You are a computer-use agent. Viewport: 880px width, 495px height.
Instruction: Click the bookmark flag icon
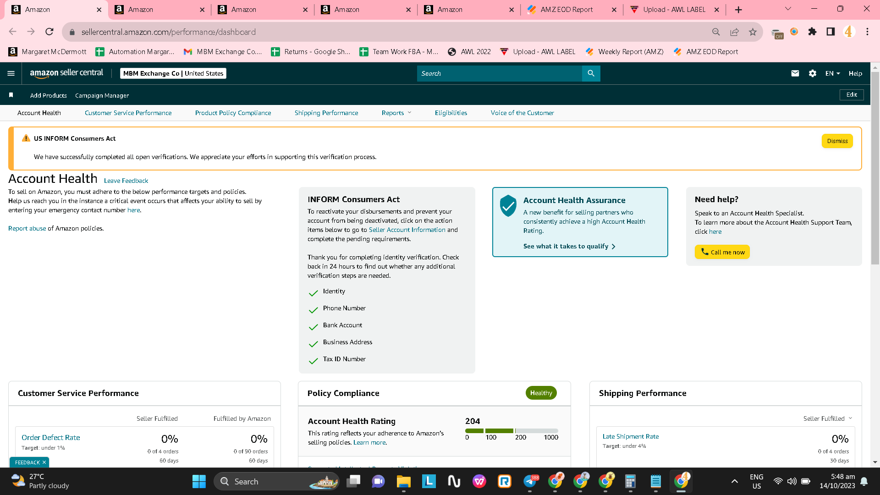[11, 95]
